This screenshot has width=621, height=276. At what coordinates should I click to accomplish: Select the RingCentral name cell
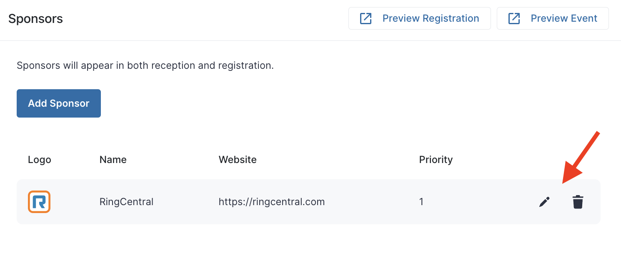tap(126, 202)
